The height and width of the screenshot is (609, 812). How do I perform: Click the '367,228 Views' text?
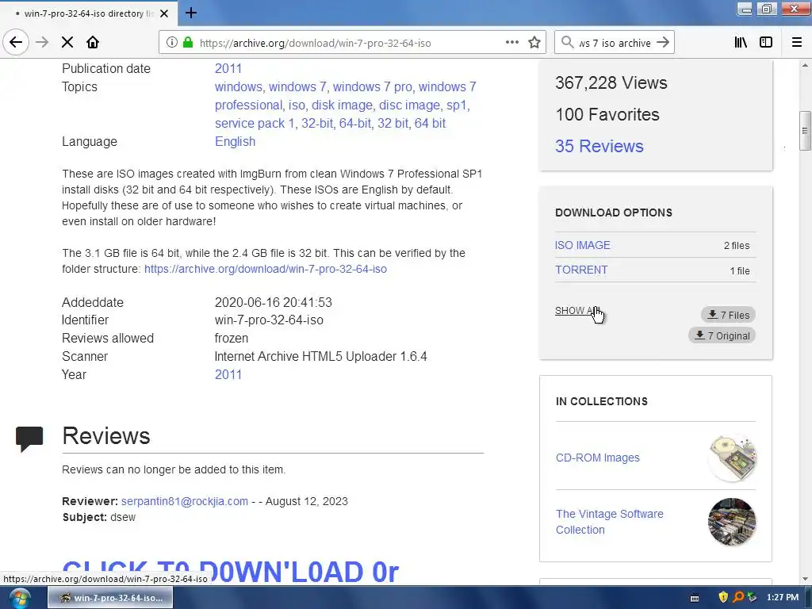pos(611,82)
